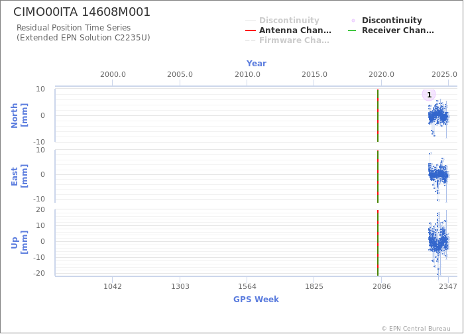Click the GPS week 1042 tick label

pyautogui.click(x=113, y=286)
